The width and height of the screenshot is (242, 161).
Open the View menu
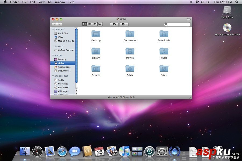pyautogui.click(x=41, y=2)
